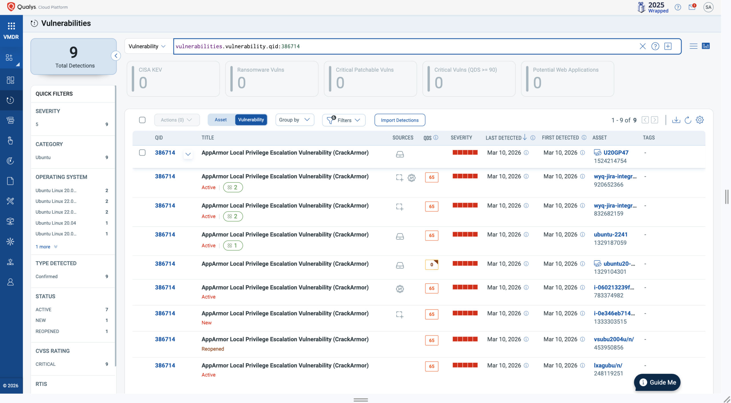Tick the select-all checkbox in toolbar
The image size is (731, 403).
(142, 120)
